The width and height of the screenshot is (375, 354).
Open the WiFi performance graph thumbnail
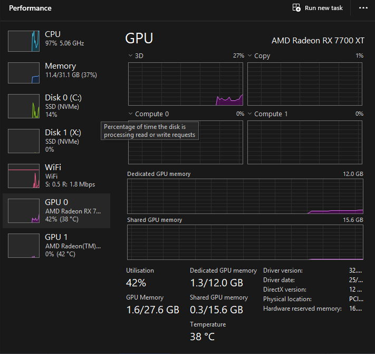coord(24,175)
